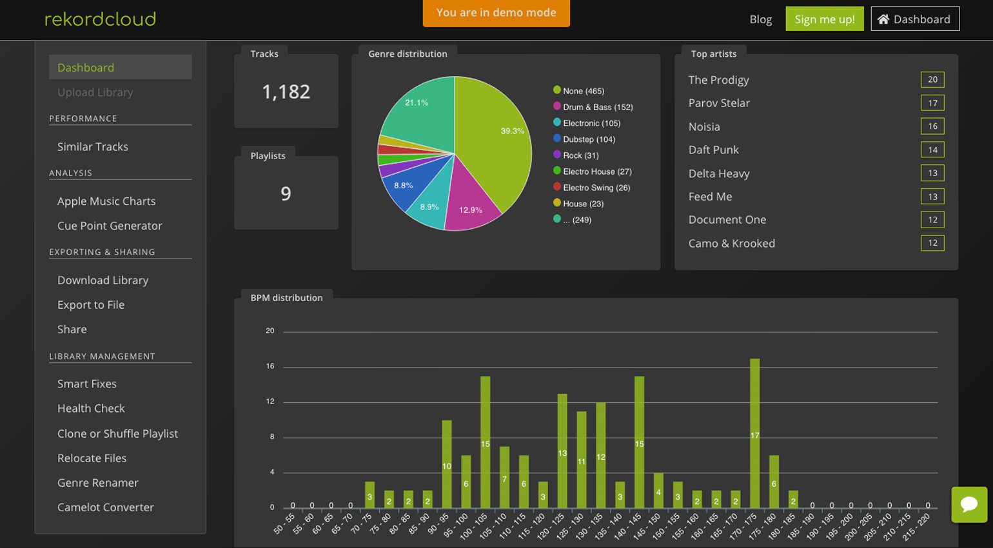Click the 20 badge for The Prodigy
This screenshot has width=993, height=548.
pos(932,79)
